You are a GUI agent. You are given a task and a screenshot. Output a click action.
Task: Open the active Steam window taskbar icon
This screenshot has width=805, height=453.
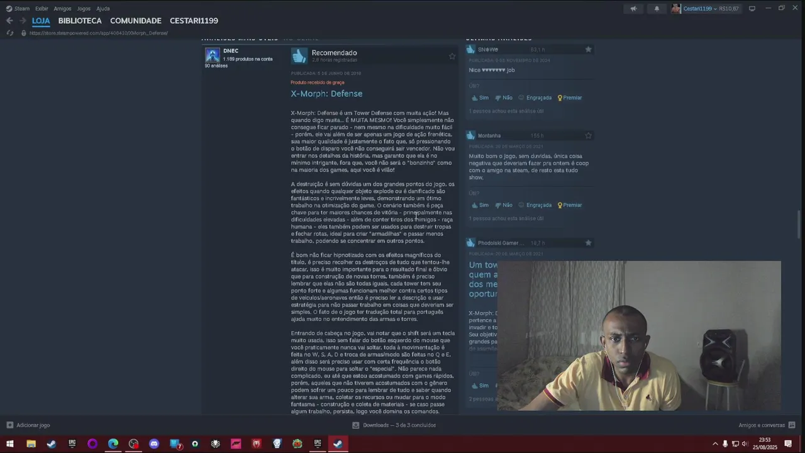(x=338, y=444)
